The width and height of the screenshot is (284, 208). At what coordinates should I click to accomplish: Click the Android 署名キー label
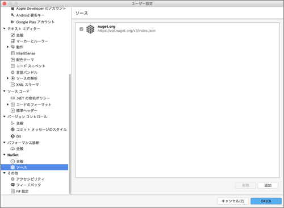30,15
